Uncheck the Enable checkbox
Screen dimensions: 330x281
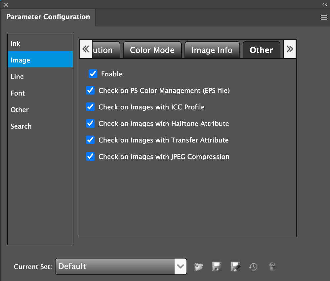click(93, 74)
